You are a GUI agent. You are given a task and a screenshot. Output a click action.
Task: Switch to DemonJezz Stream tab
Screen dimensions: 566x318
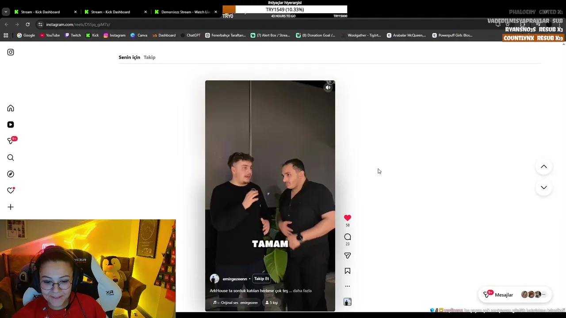click(x=186, y=12)
